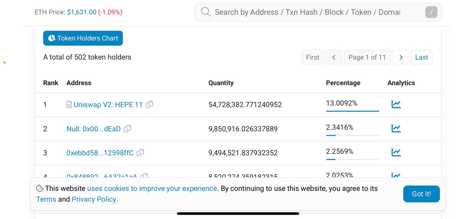Open the 0xebbd58...12598ffC address
The image size is (473, 219).
click(100, 153)
